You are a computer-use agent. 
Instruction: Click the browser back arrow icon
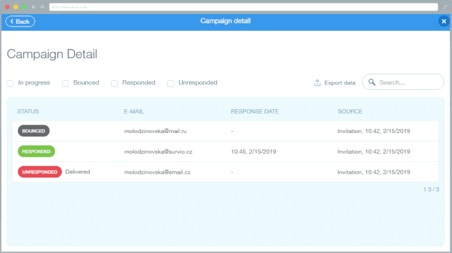[34, 7]
